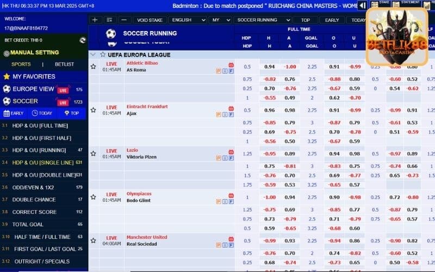Open the Statement icon at top right
The height and width of the screenshot is (272, 435).
(396, 4)
